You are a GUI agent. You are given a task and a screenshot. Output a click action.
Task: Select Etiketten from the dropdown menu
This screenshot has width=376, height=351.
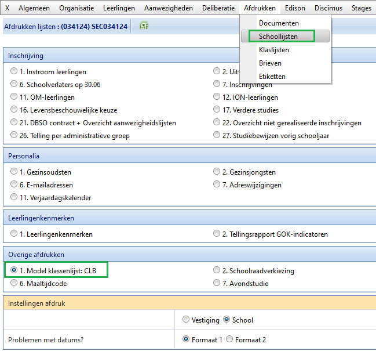tap(272, 77)
